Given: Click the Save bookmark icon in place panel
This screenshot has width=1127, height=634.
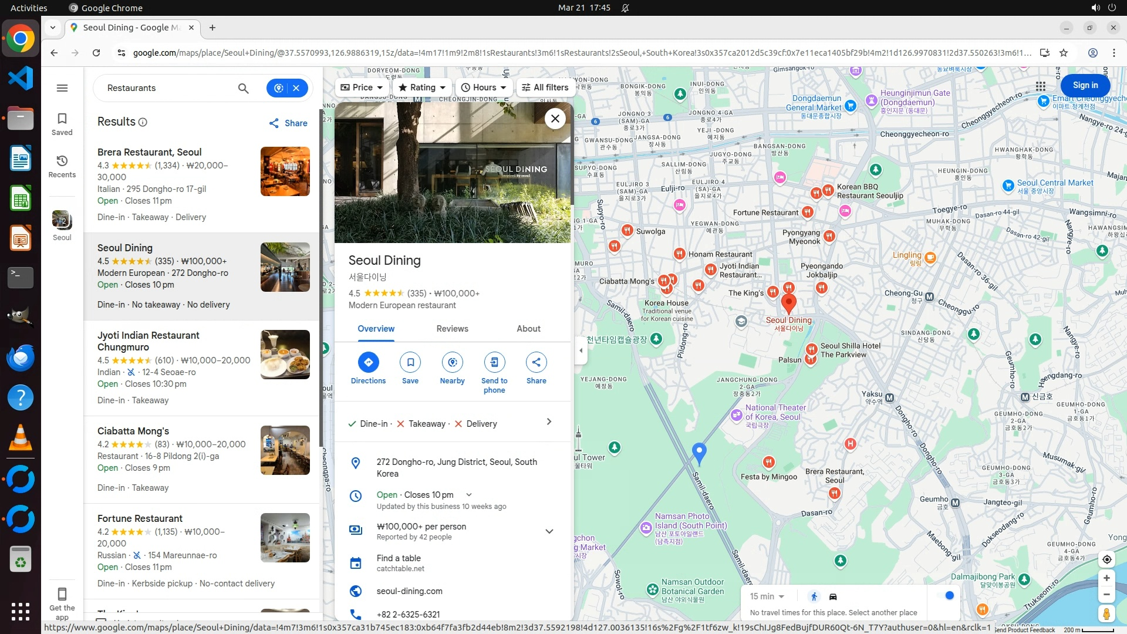Looking at the screenshot, I should [410, 362].
